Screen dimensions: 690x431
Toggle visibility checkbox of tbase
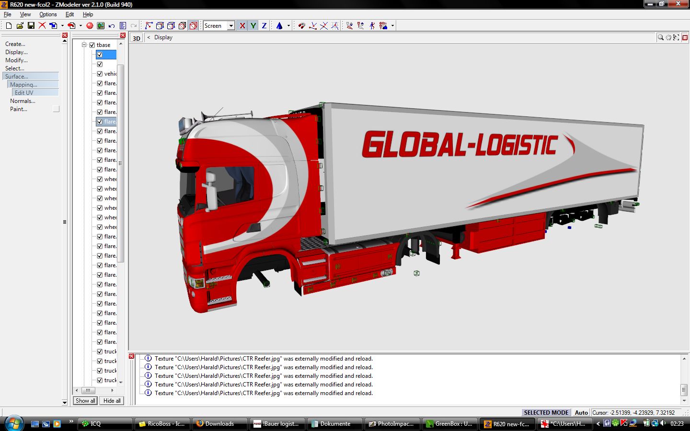tap(92, 45)
